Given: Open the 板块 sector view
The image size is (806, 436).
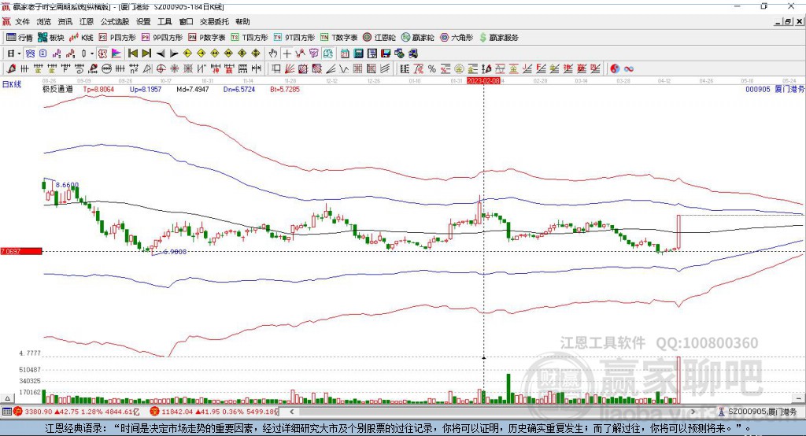Looking at the screenshot, I should [50, 38].
